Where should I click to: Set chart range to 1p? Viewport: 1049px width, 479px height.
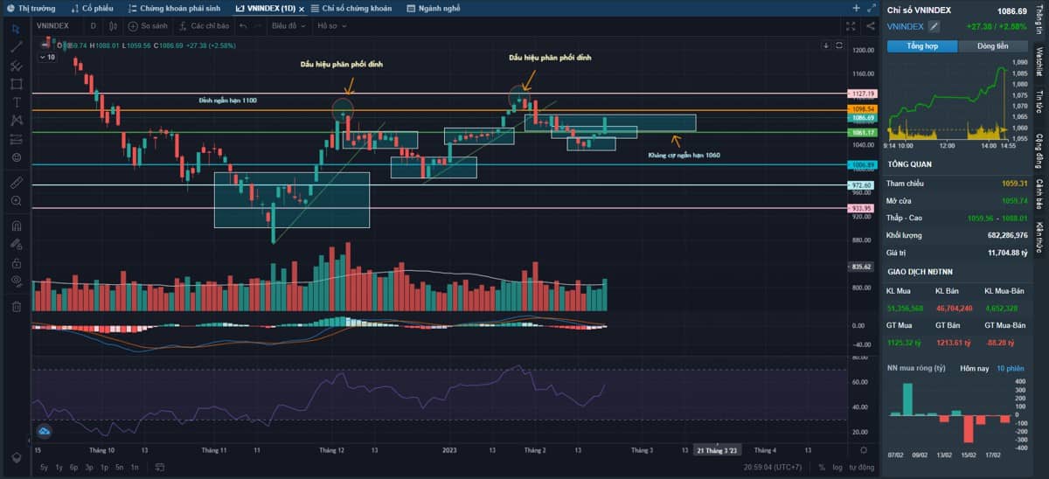104,469
